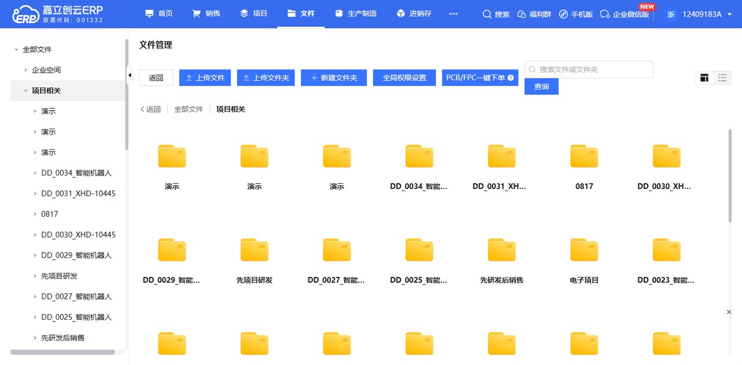Expand DD_0030_XHD-10445 tree node
Screen dimensions: 742x365
coord(35,235)
